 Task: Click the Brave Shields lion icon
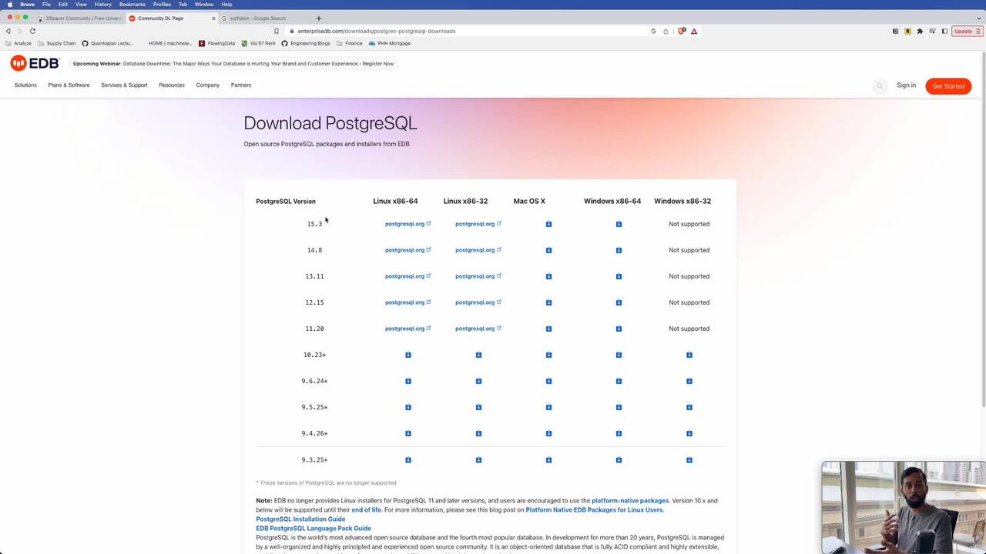click(x=682, y=31)
